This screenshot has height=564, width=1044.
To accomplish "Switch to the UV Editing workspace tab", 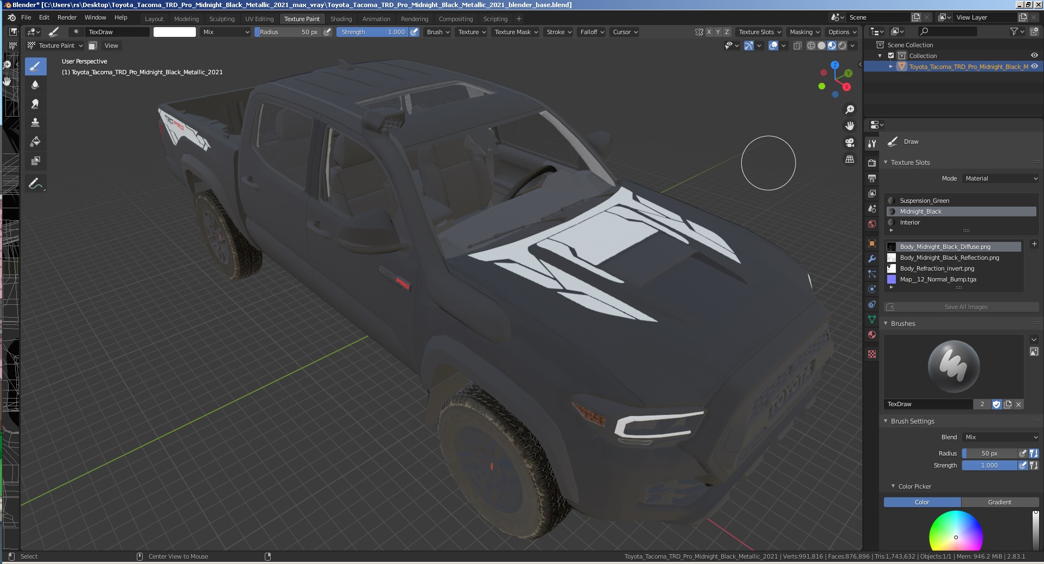I will pyautogui.click(x=259, y=18).
